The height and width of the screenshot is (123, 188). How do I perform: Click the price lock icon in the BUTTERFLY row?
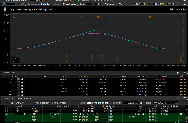click(x=143, y=114)
